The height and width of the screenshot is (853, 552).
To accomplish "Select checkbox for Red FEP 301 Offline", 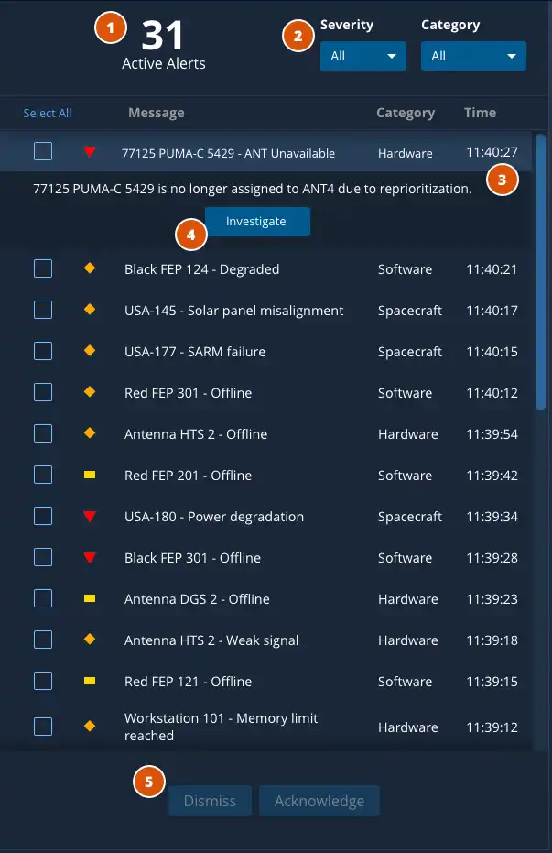I will click(43, 392).
